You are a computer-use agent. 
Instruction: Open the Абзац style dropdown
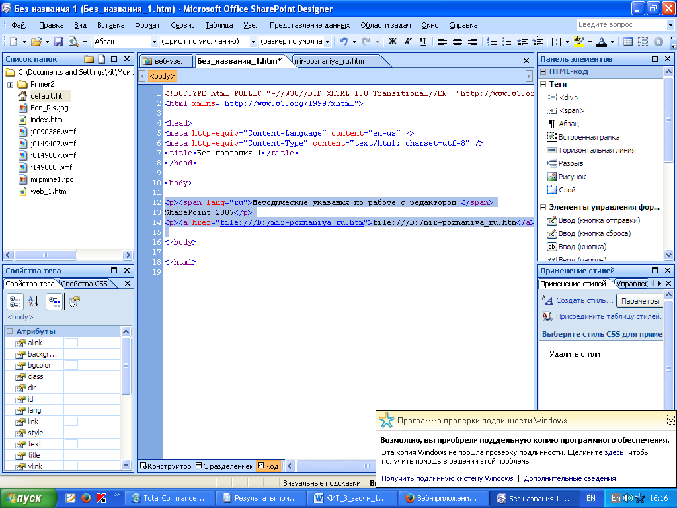[x=154, y=42]
